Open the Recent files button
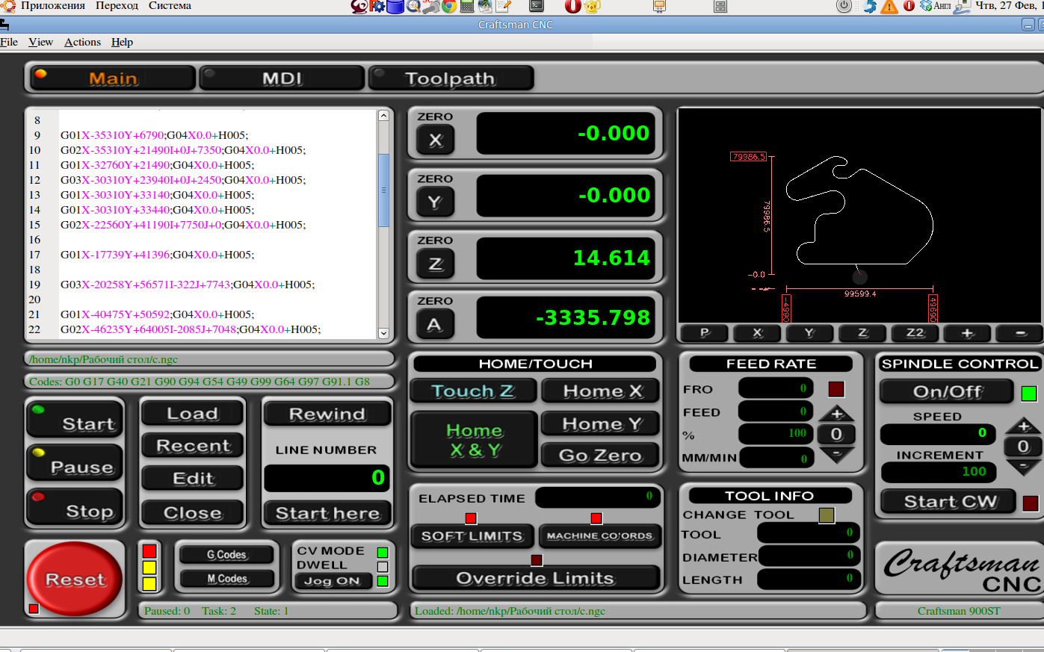The height and width of the screenshot is (652, 1044). click(x=193, y=446)
